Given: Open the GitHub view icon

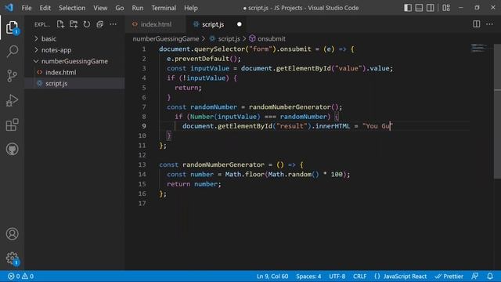Looking at the screenshot, I should click(x=13, y=149).
